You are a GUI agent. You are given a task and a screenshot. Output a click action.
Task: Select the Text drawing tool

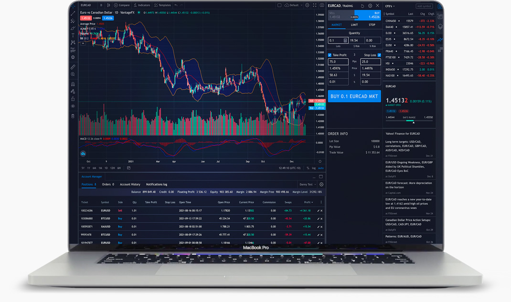(x=73, y=35)
